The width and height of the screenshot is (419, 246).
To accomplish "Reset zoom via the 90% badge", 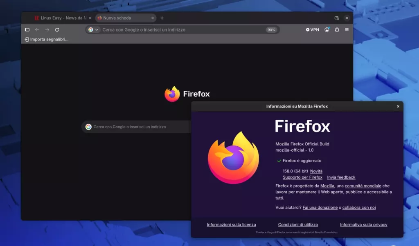I will pyautogui.click(x=271, y=30).
